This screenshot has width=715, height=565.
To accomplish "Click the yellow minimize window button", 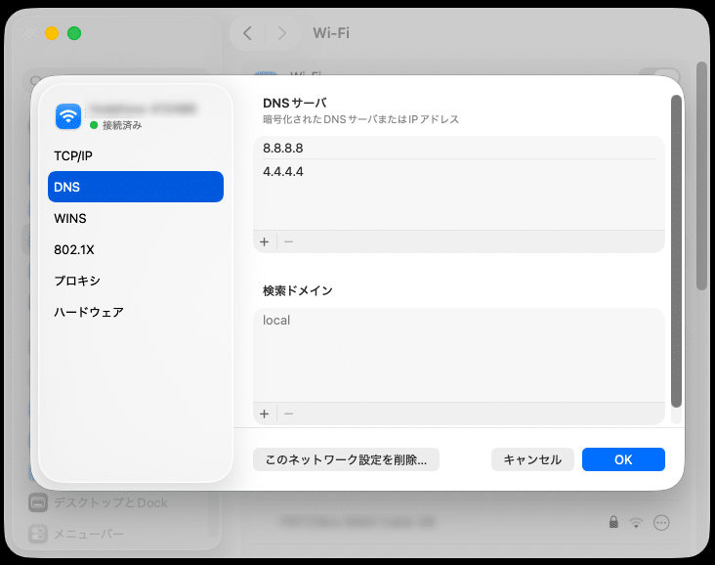I will pos(52,33).
